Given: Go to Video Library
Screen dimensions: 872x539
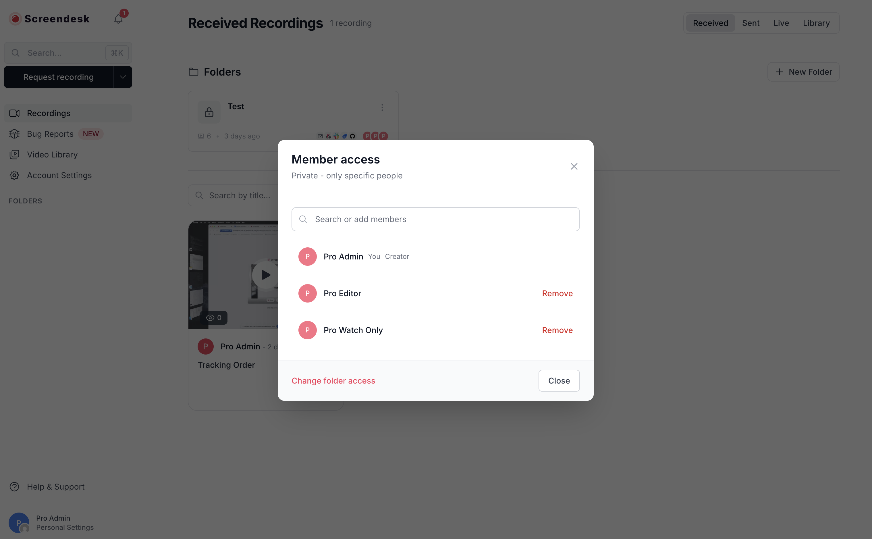Looking at the screenshot, I should pos(52,155).
